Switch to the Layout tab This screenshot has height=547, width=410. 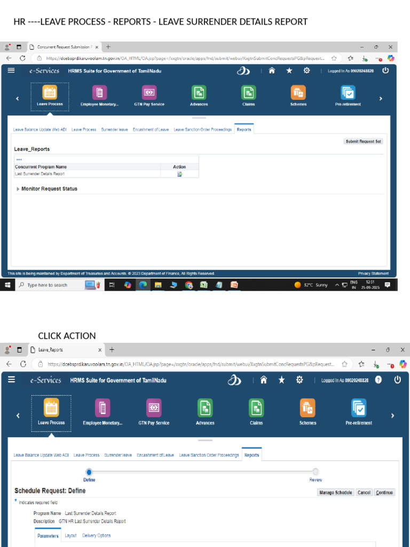point(71,535)
